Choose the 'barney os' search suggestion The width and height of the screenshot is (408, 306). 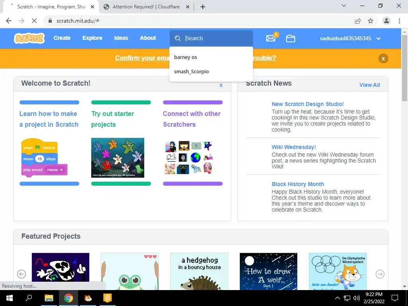(x=211, y=57)
